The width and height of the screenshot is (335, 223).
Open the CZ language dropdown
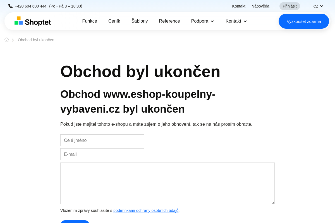(x=318, y=6)
